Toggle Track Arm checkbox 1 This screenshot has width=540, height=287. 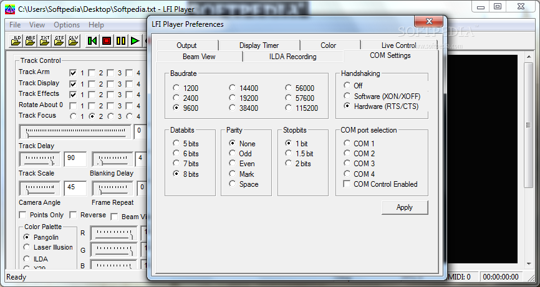point(73,73)
